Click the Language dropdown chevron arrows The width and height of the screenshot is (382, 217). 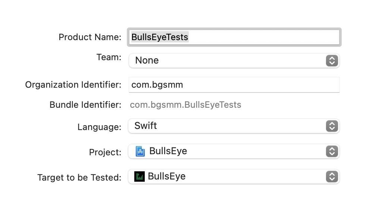pos(332,126)
